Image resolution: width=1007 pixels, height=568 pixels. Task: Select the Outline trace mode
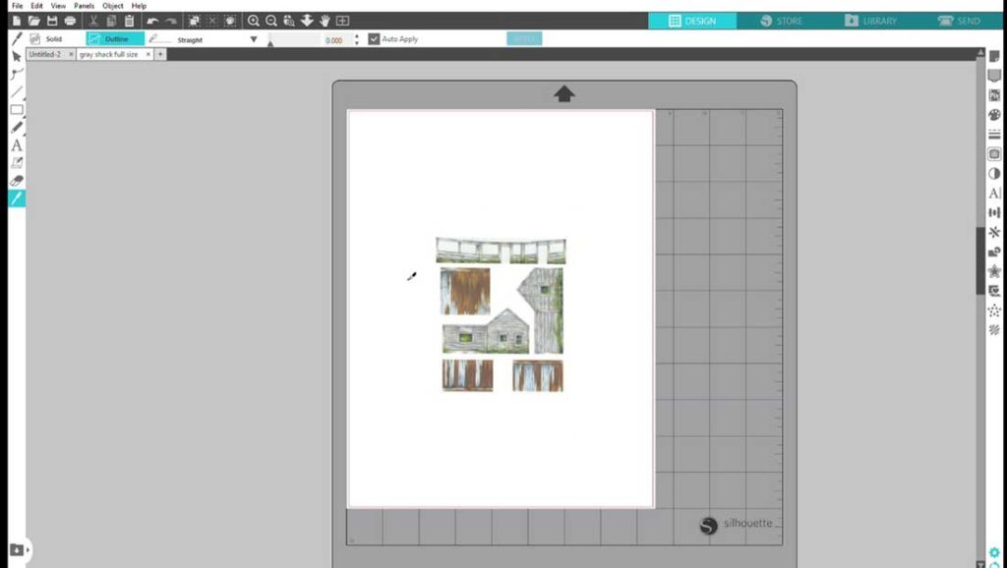pos(115,39)
